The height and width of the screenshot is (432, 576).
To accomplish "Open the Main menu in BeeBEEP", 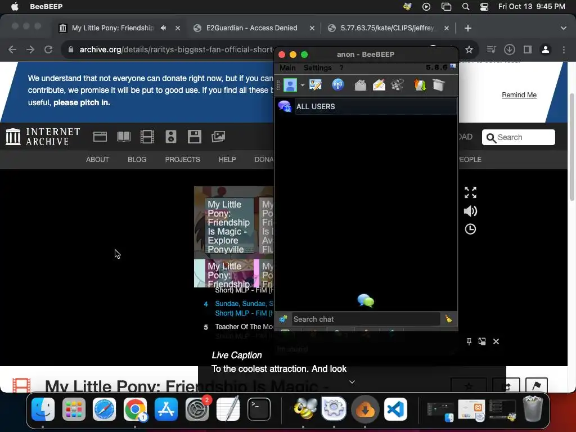I will click(x=287, y=67).
